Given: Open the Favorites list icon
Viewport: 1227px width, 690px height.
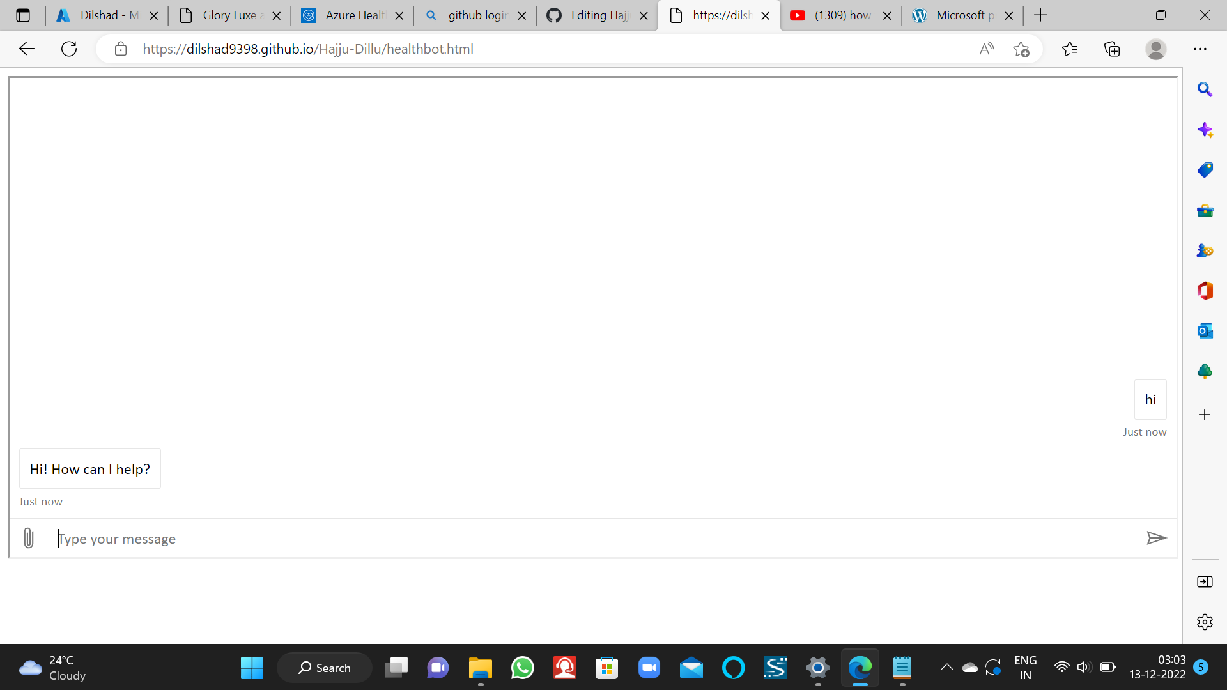Looking at the screenshot, I should 1070,49.
